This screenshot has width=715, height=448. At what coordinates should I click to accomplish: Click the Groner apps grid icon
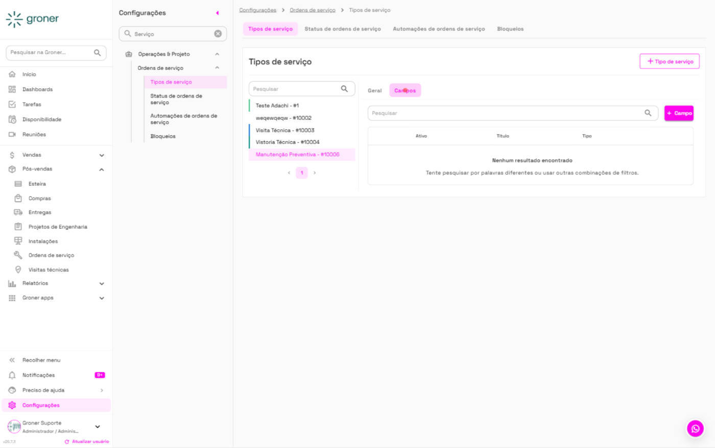coord(12,298)
